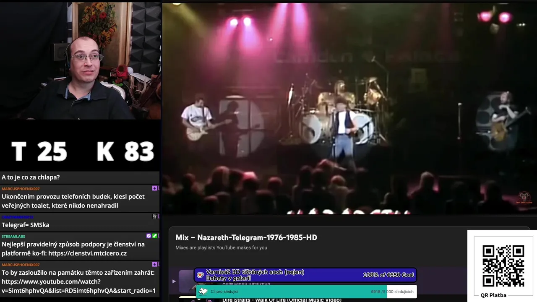This screenshot has width=537, height=302.
Task: Click MARCUSPHOENIX007 name above YouTube link message
Action: [x=21, y=265]
